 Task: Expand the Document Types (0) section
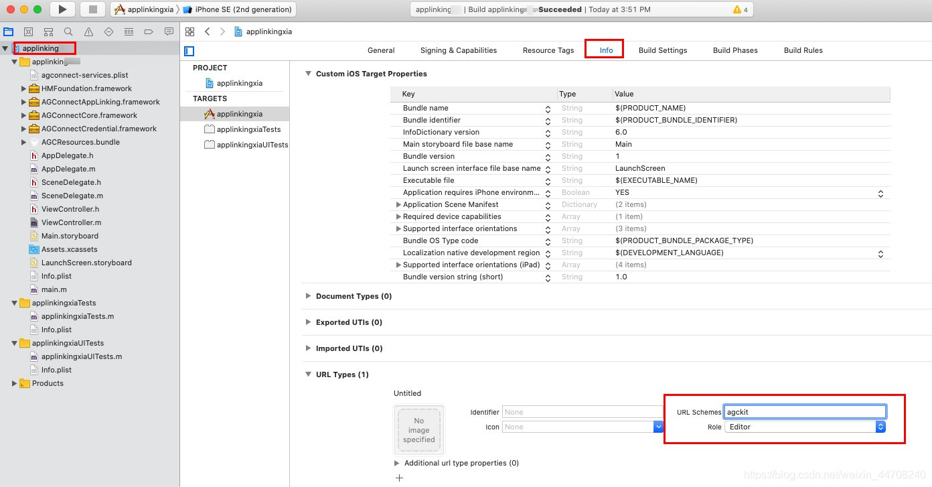pos(308,296)
